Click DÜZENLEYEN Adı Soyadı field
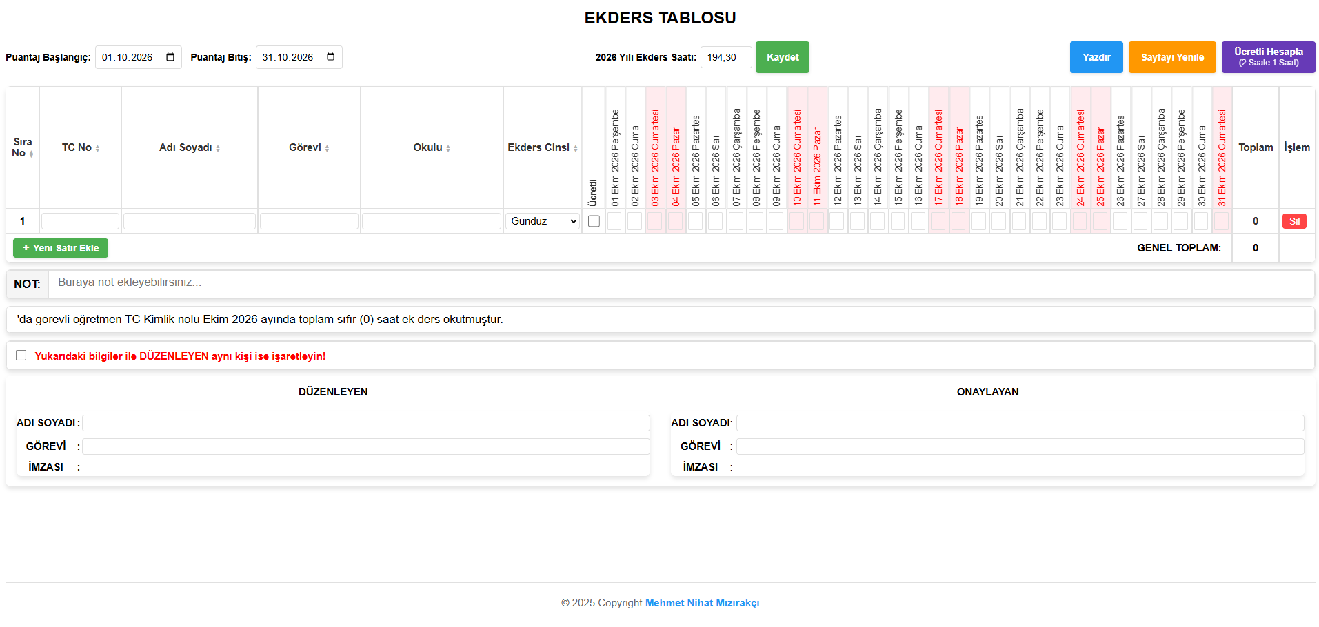This screenshot has width=1319, height=627. (366, 423)
